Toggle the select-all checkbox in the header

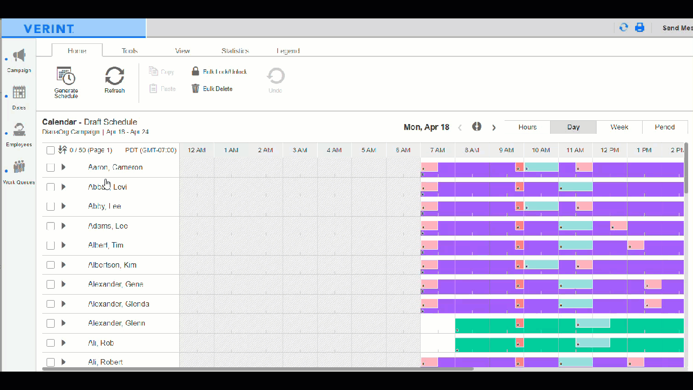[x=50, y=150]
